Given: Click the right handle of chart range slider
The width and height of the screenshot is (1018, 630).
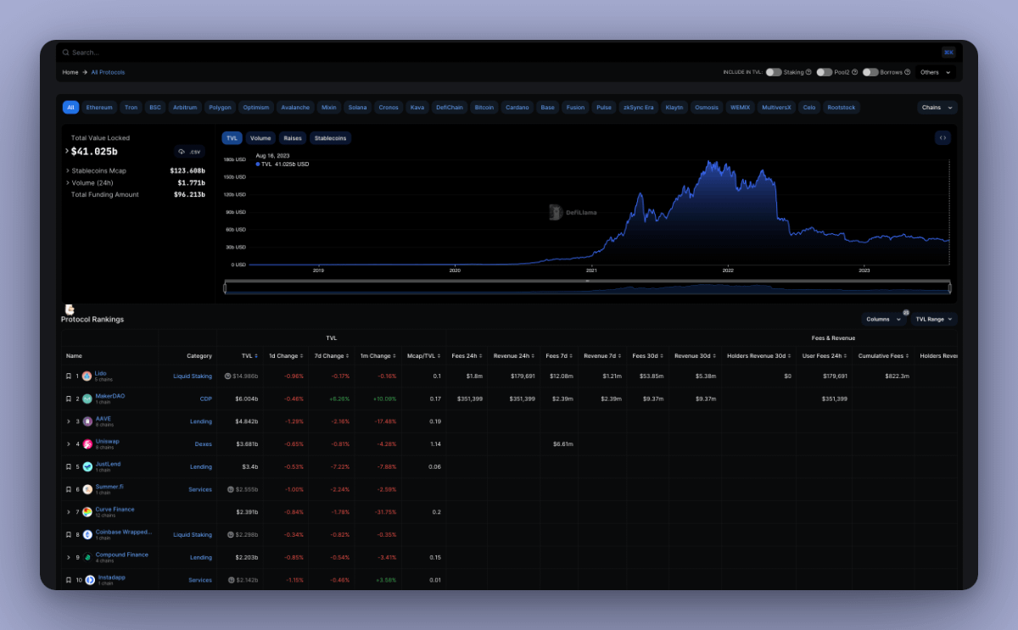Looking at the screenshot, I should coord(950,288).
